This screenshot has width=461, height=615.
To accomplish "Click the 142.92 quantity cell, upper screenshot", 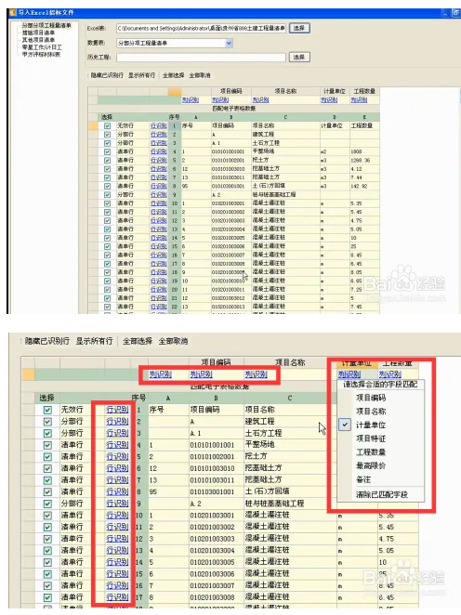I will tap(364, 187).
